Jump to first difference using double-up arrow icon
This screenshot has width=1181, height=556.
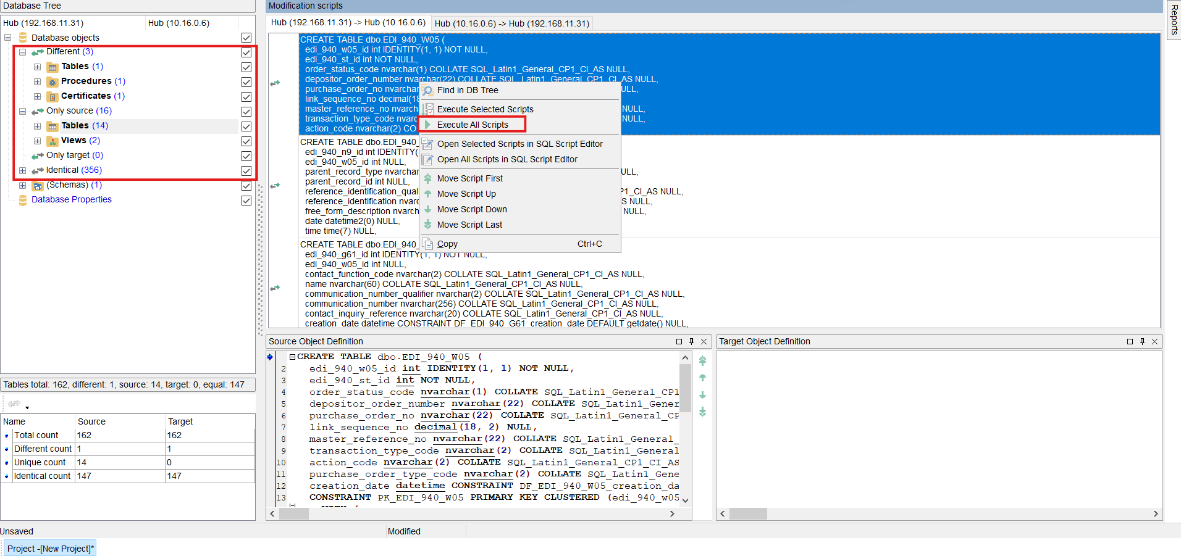coord(702,361)
